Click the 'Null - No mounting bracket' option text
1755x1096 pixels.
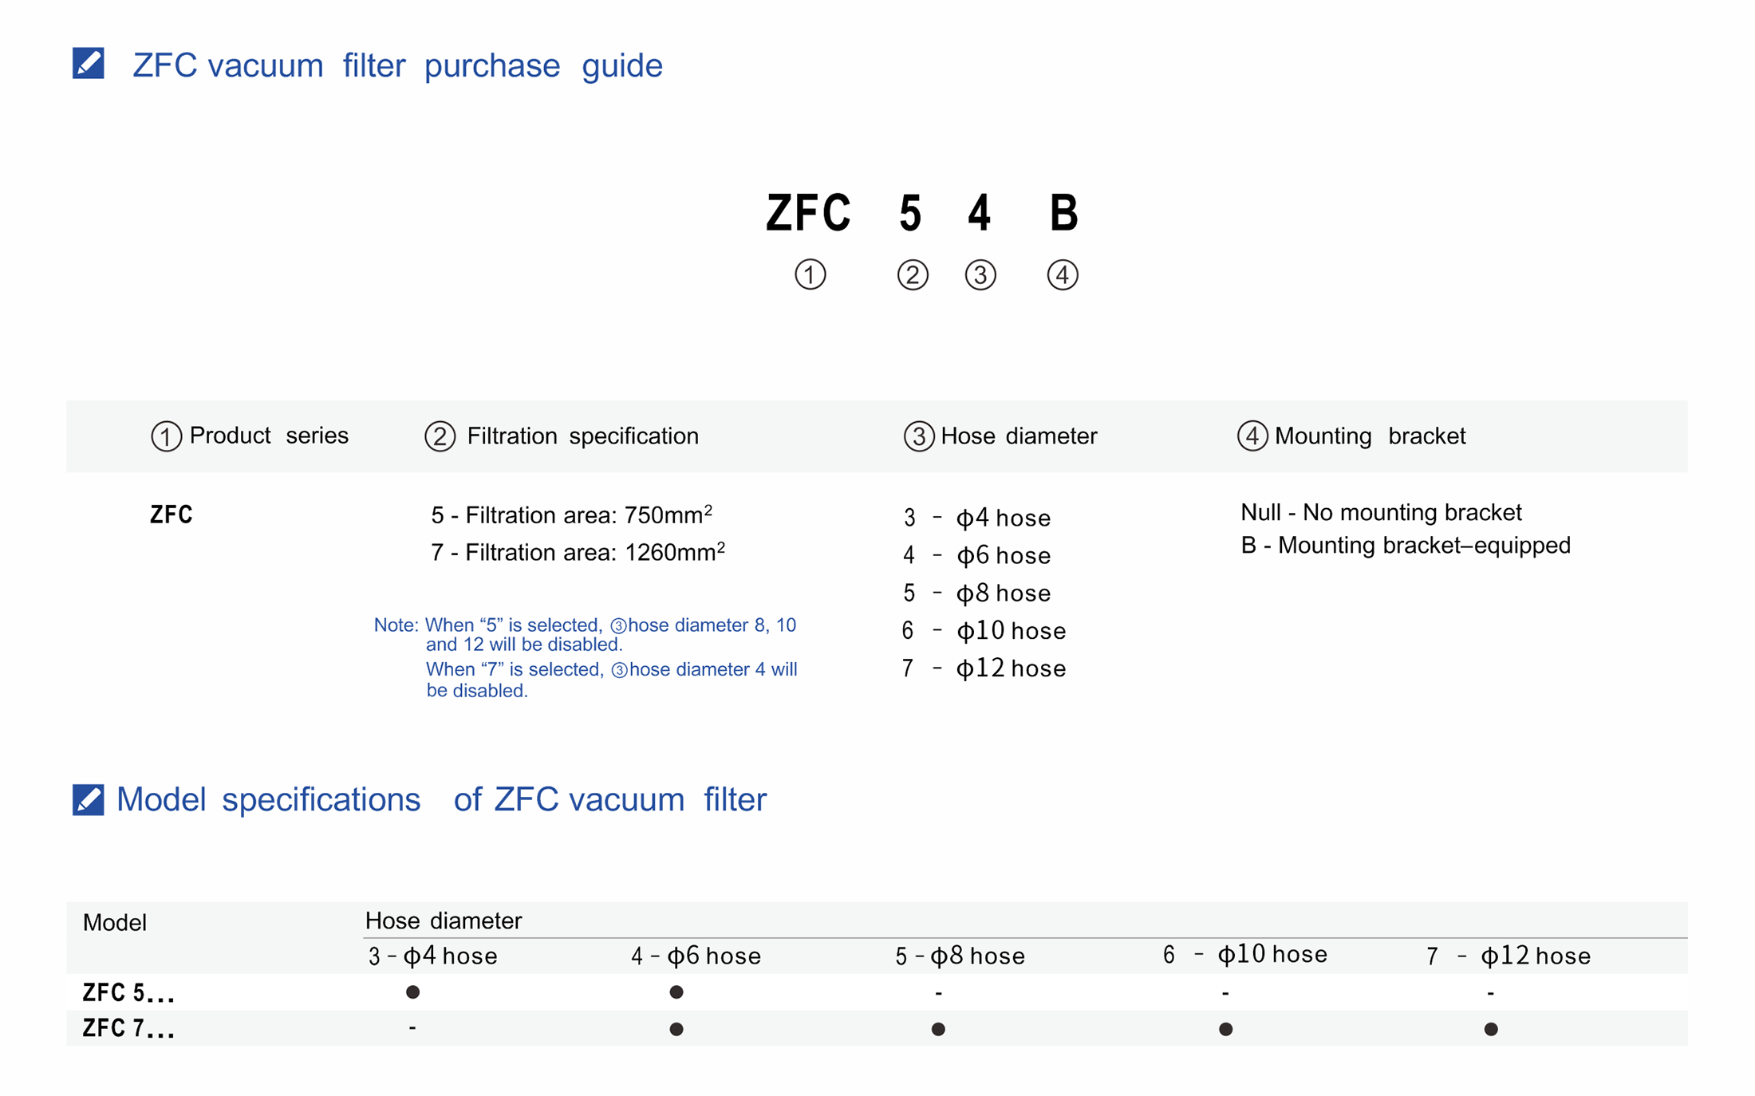tap(1381, 512)
